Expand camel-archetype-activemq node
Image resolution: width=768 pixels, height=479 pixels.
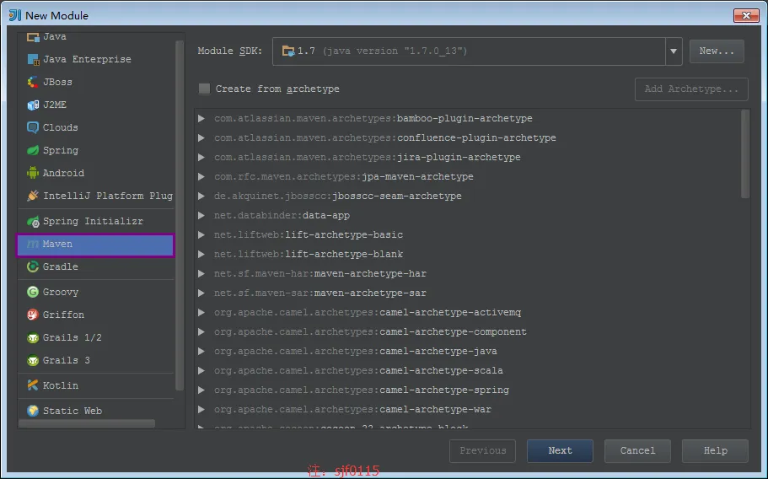tap(201, 313)
